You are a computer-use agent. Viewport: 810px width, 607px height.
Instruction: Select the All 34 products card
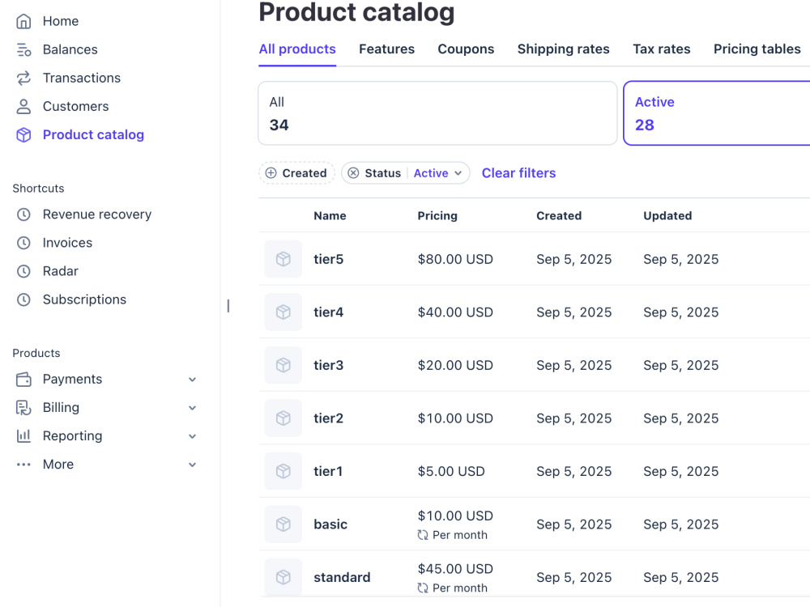[437, 113]
